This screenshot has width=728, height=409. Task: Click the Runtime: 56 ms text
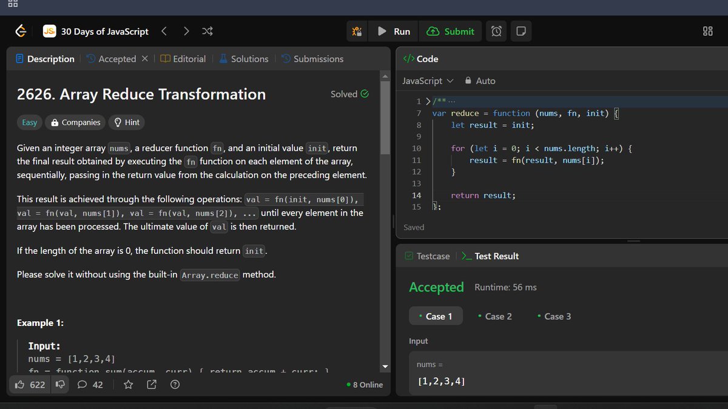point(505,287)
